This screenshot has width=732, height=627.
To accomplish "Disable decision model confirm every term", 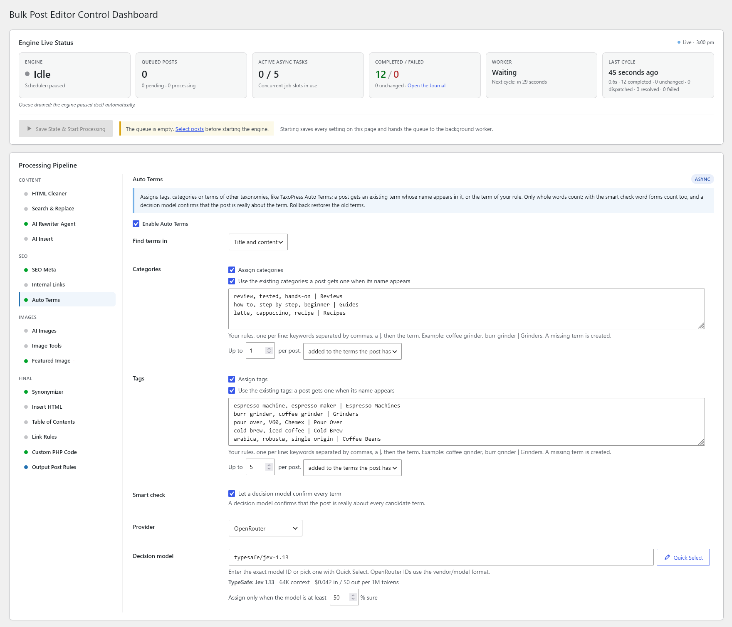I will (x=232, y=494).
